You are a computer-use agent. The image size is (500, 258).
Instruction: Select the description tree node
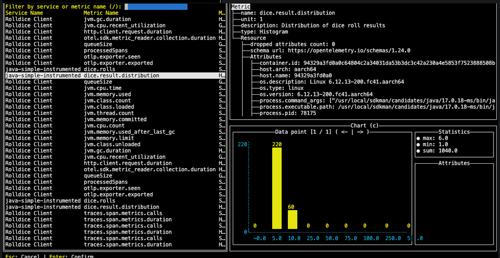(313, 25)
